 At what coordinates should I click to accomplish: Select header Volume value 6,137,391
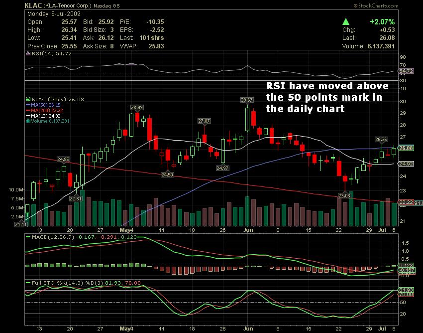pyautogui.click(x=381, y=46)
